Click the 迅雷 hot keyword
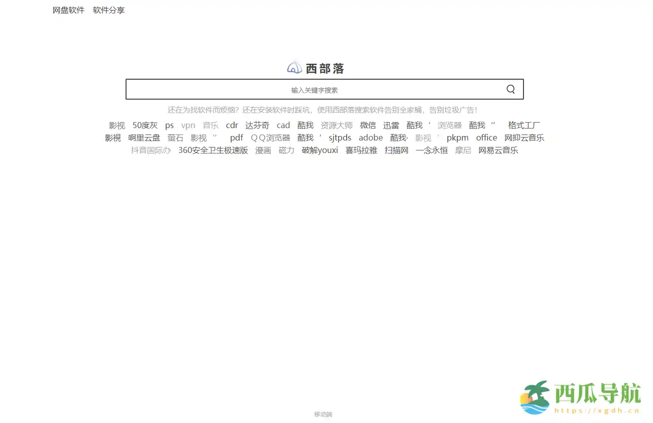 click(x=392, y=125)
